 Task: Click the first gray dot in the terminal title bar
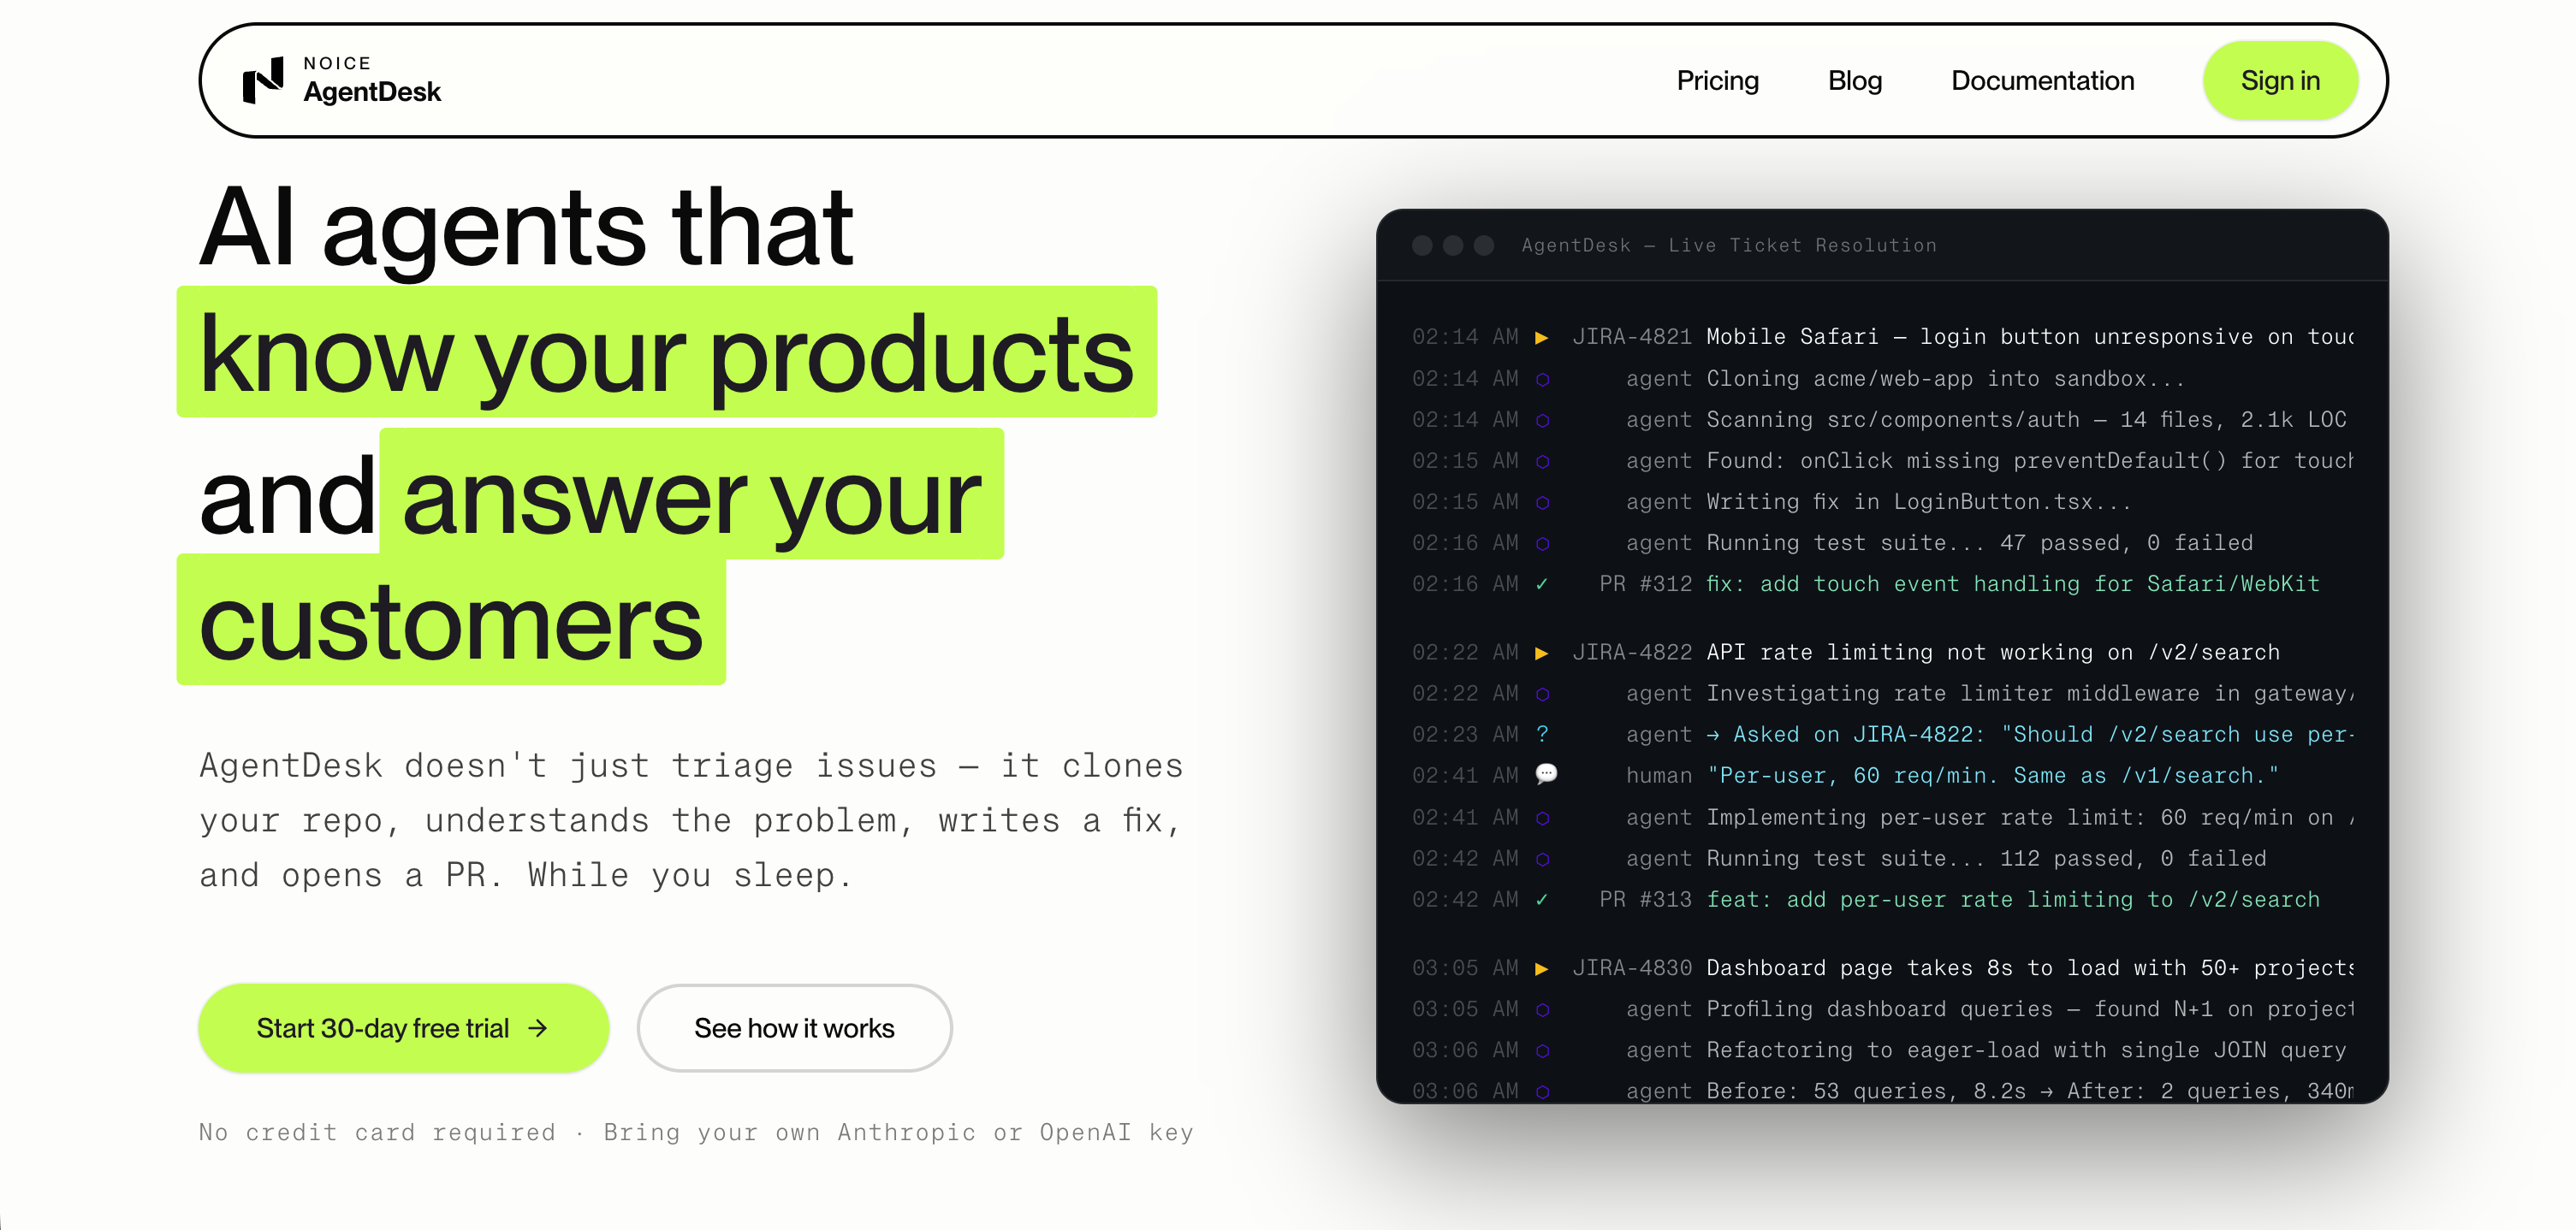click(1422, 245)
